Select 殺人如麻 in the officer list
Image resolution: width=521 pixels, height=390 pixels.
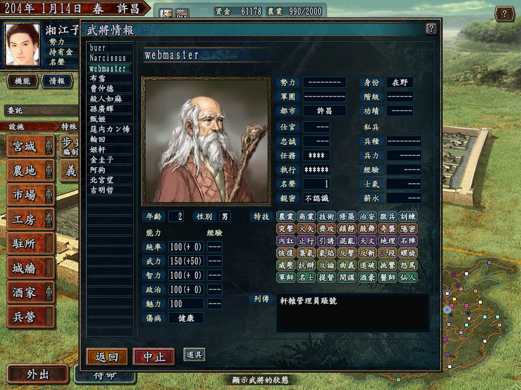(x=110, y=99)
